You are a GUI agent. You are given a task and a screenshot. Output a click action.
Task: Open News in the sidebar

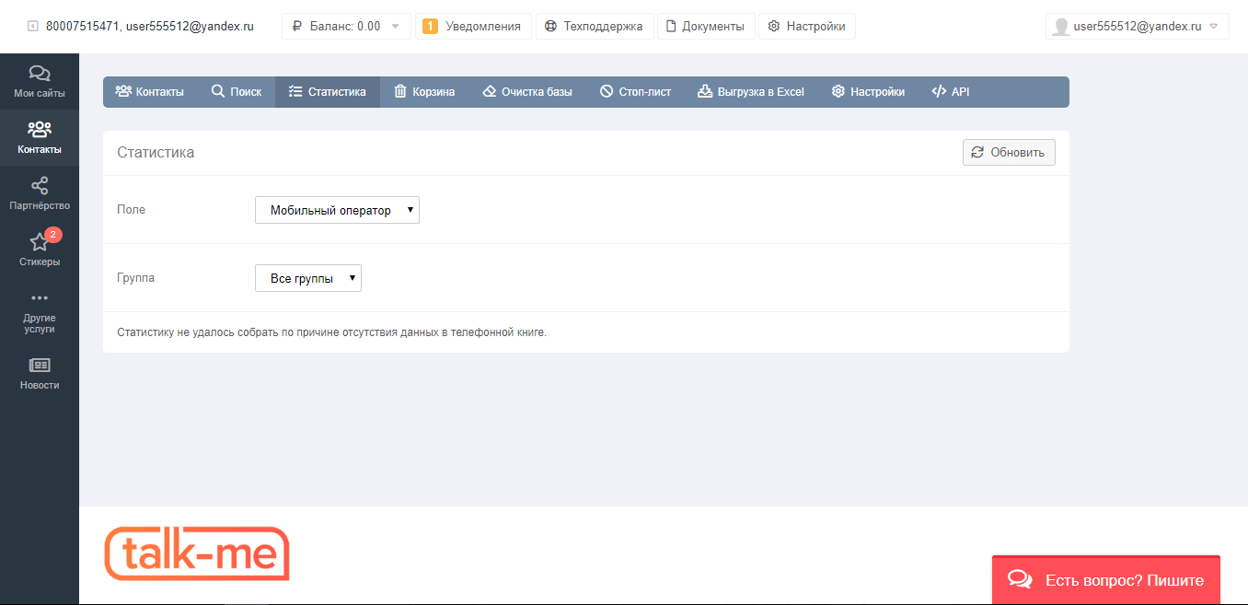[40, 366]
